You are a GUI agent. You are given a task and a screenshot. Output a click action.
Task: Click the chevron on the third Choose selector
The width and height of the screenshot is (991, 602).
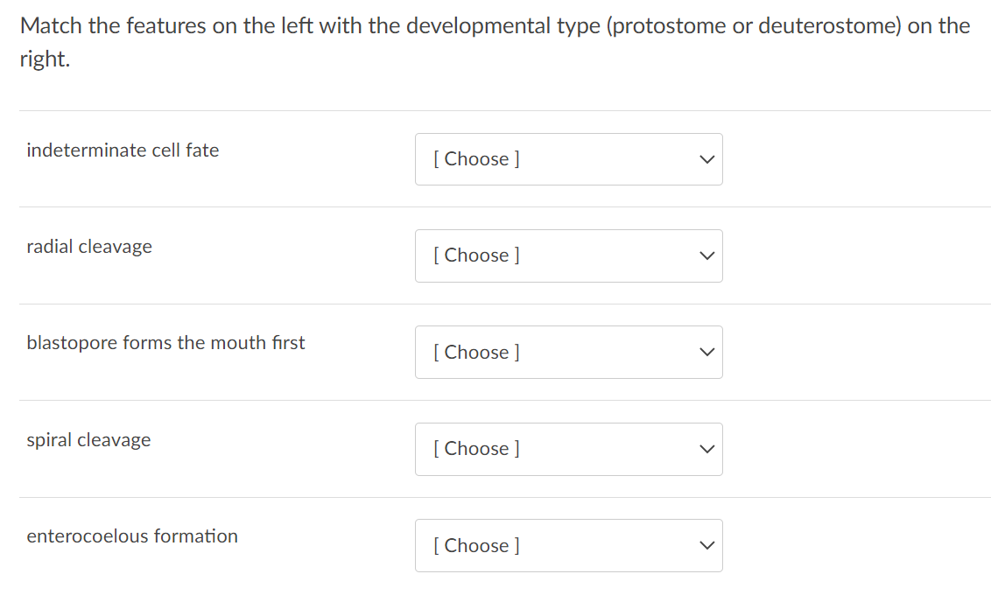706,352
